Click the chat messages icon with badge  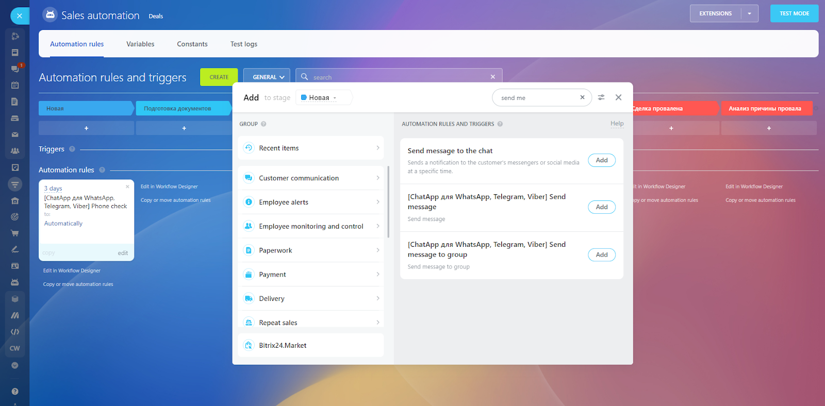point(15,69)
